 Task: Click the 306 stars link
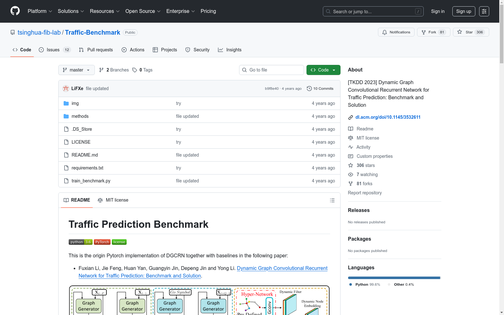pyautogui.click(x=362, y=165)
